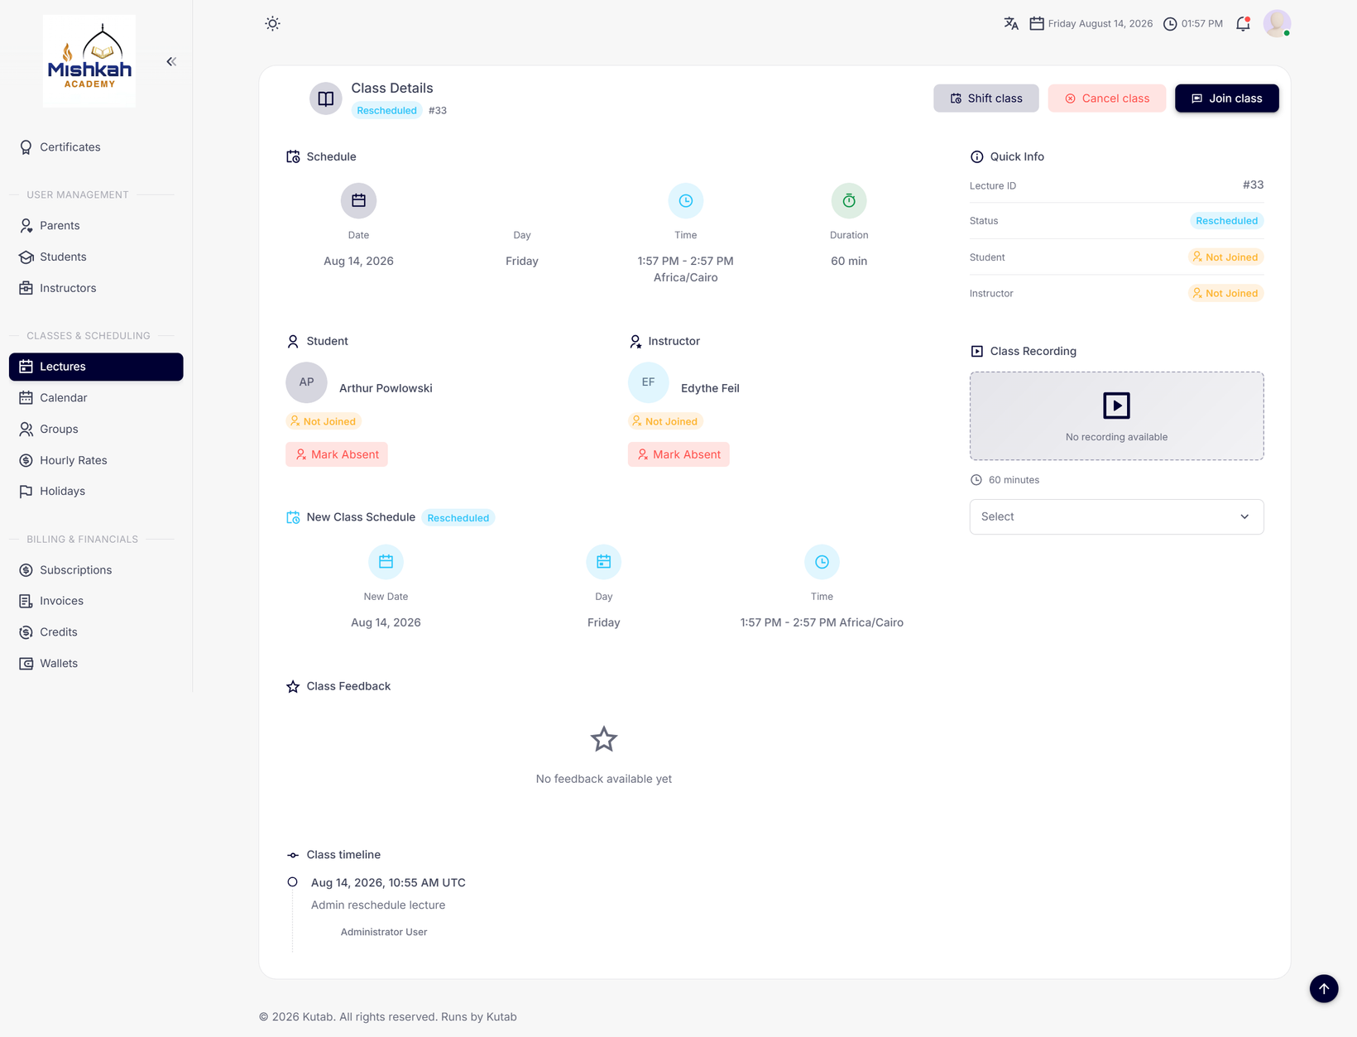Click the New Date calendar icon
1357x1037 pixels.
(386, 562)
